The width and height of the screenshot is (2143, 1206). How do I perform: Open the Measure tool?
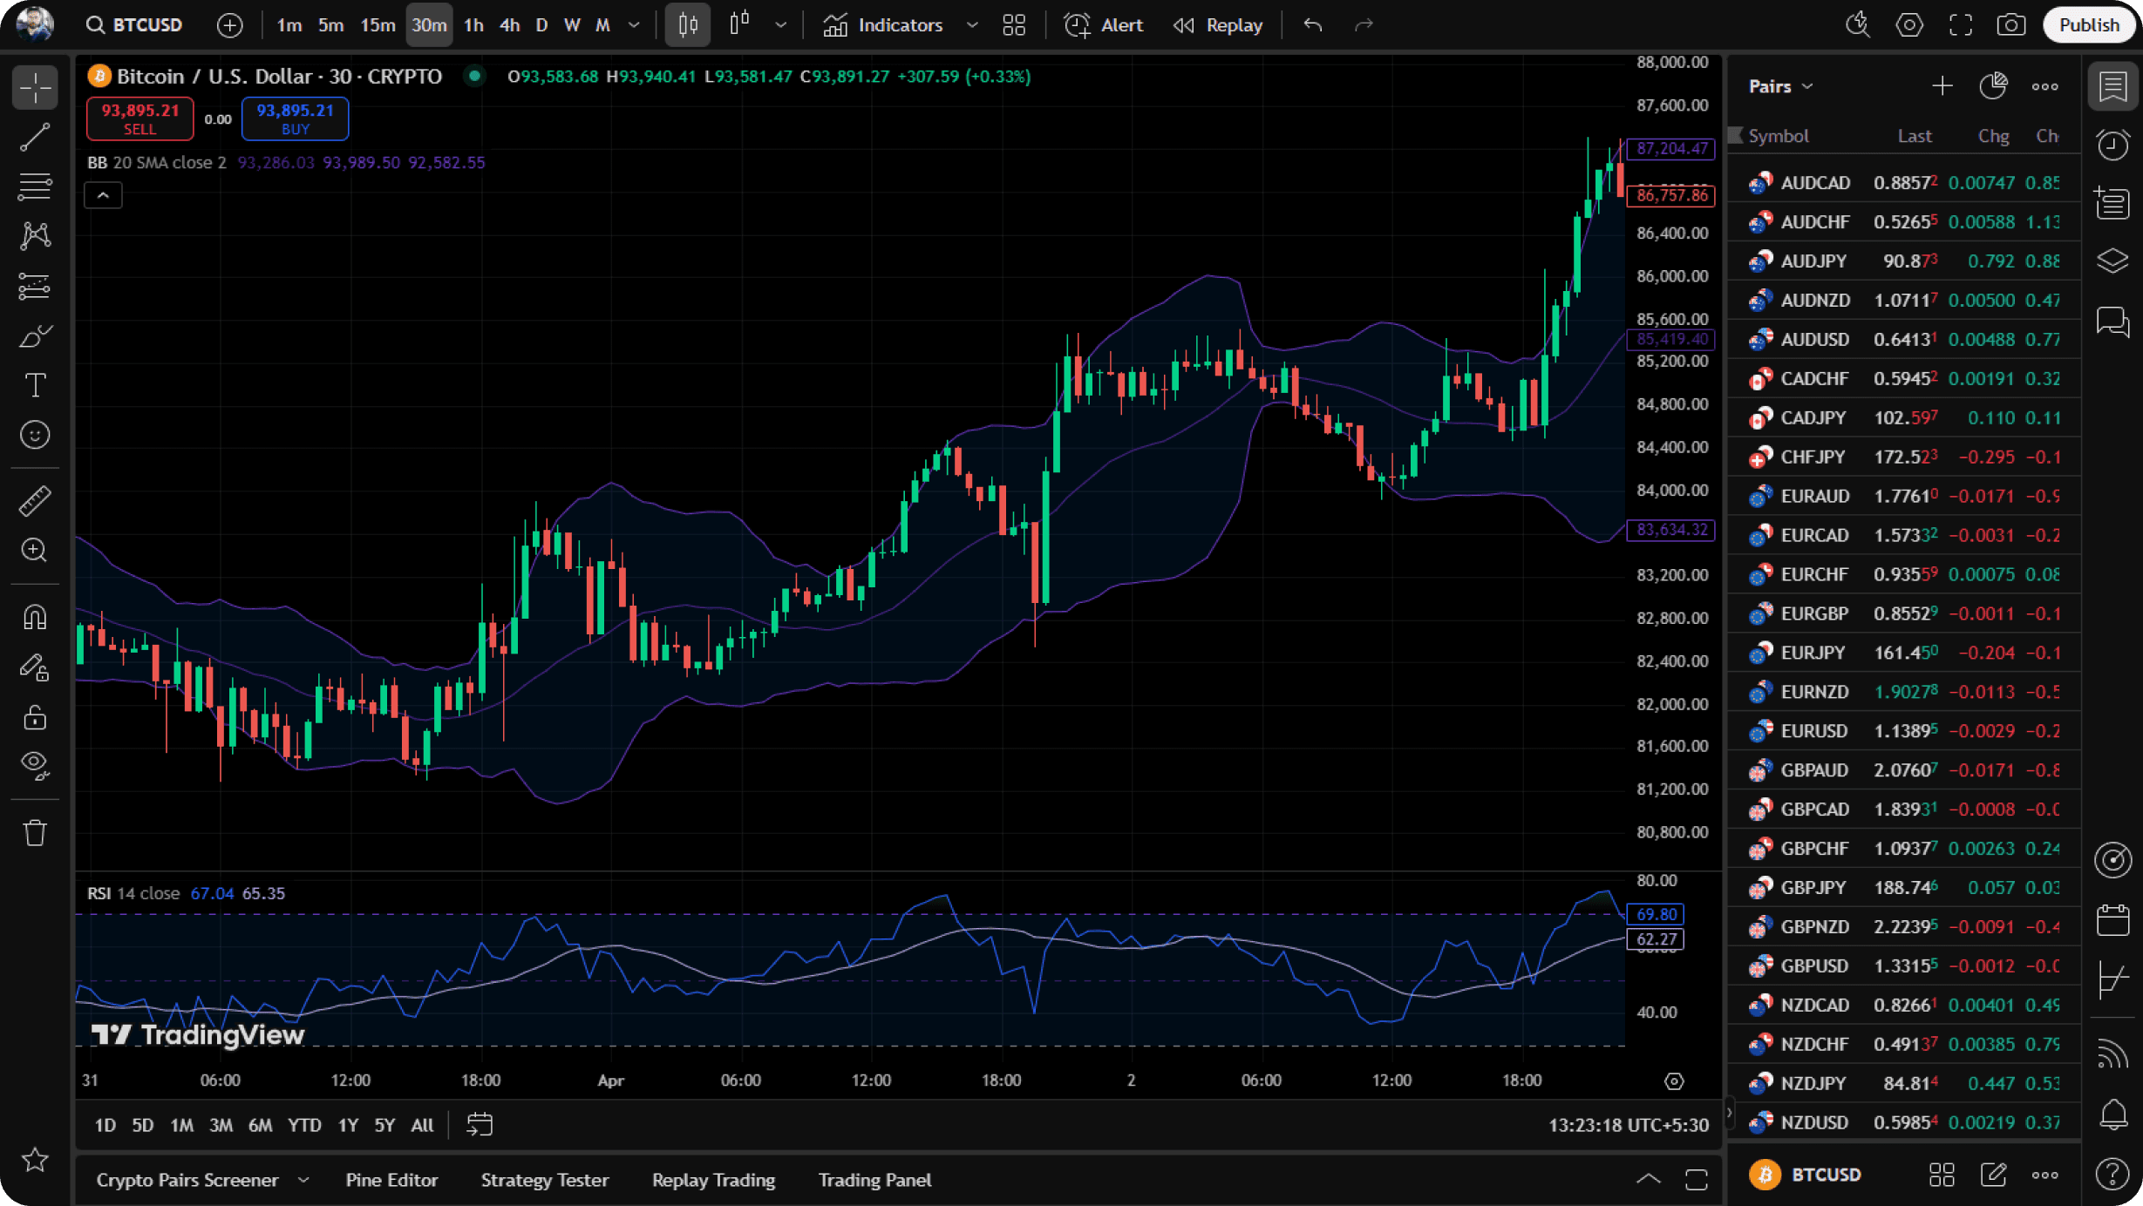click(x=35, y=500)
